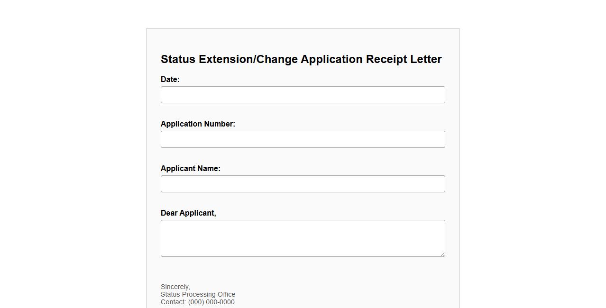Click "Extension/Change" in the heading
The image size is (606, 308).
(248, 59)
